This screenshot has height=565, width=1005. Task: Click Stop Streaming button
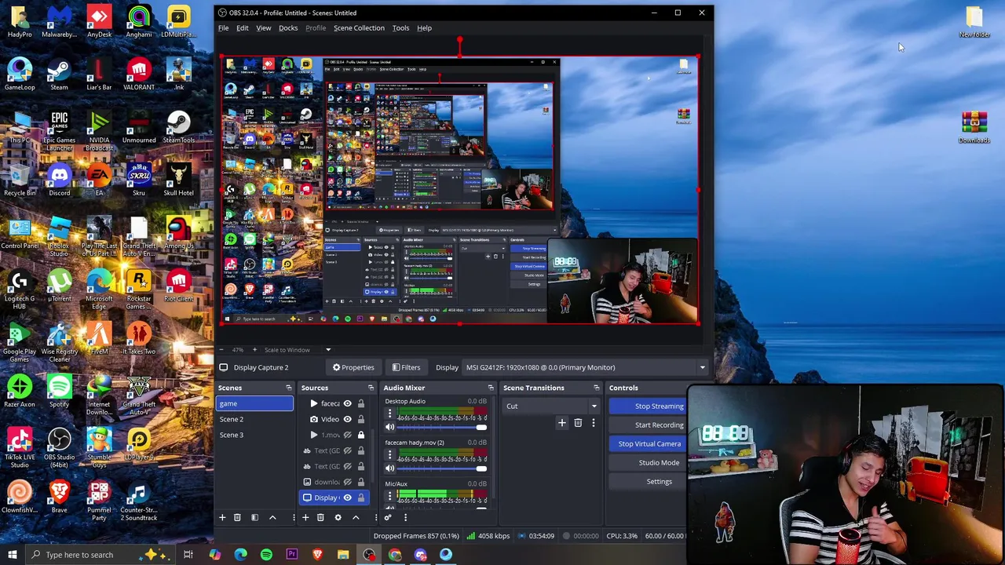click(x=648, y=406)
